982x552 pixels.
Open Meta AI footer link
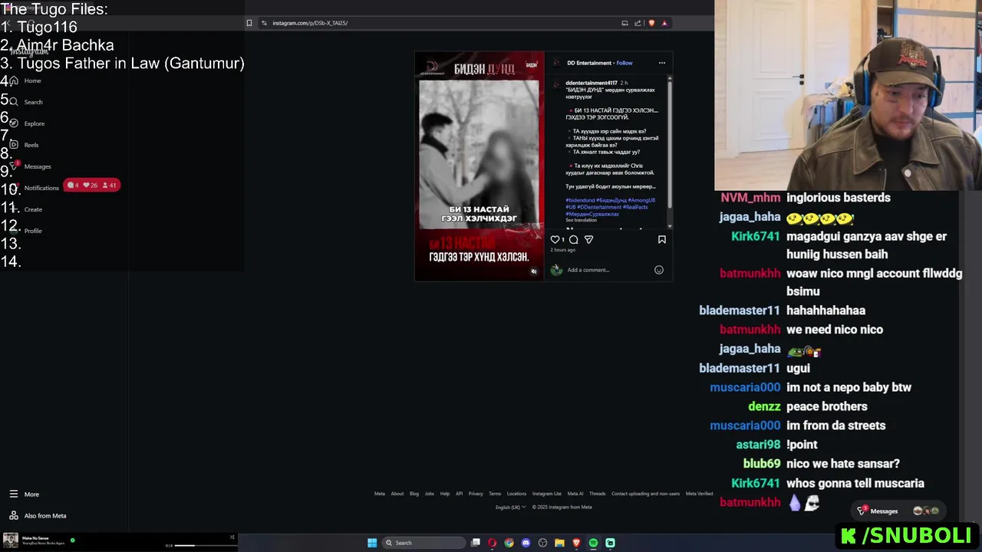point(575,494)
